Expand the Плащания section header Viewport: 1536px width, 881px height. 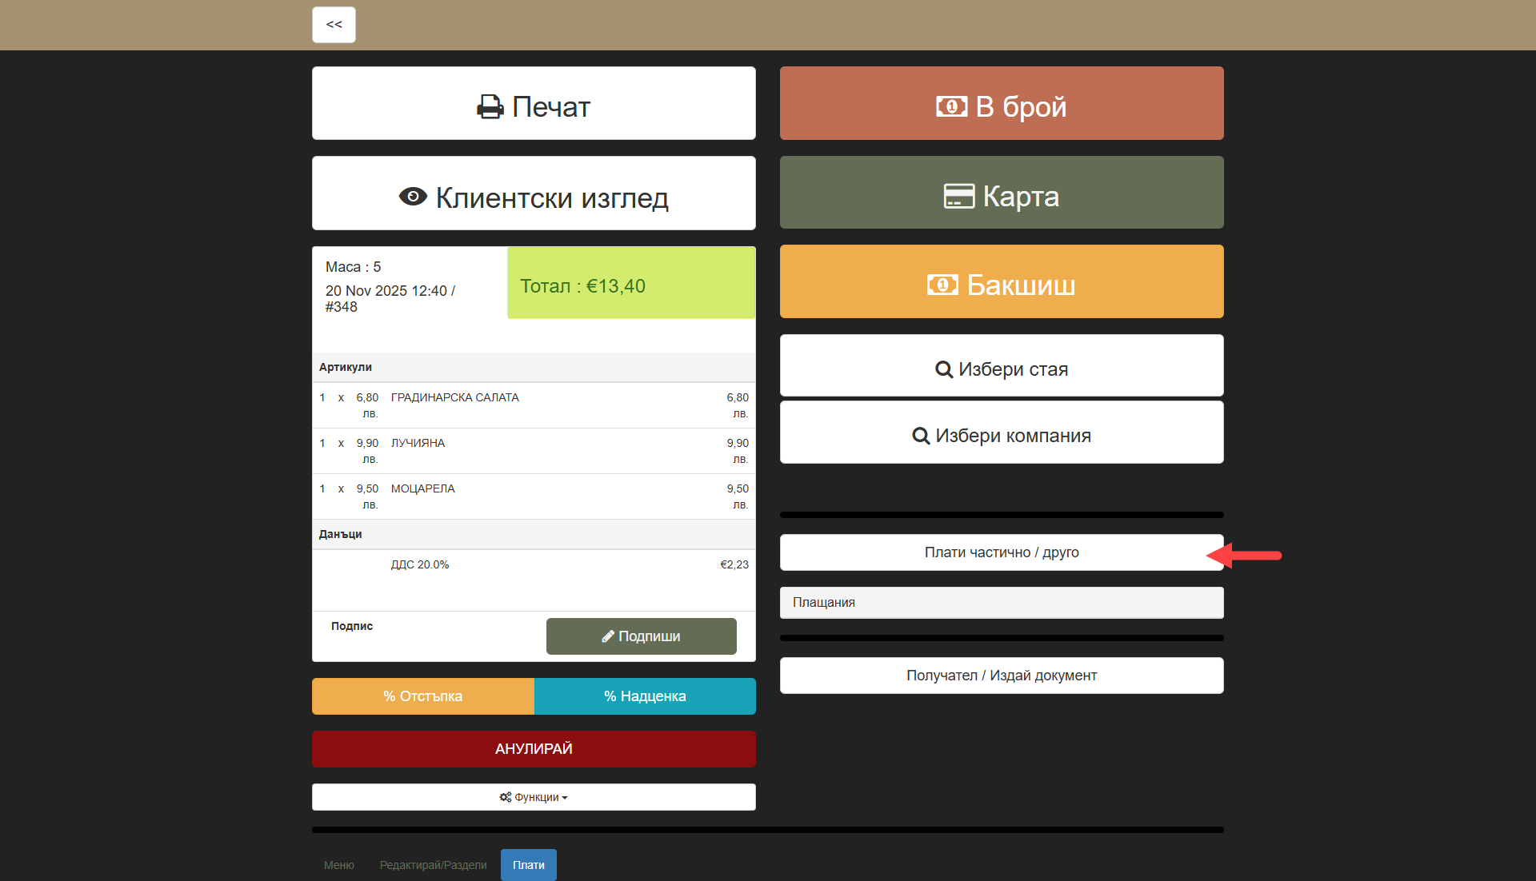click(1001, 603)
